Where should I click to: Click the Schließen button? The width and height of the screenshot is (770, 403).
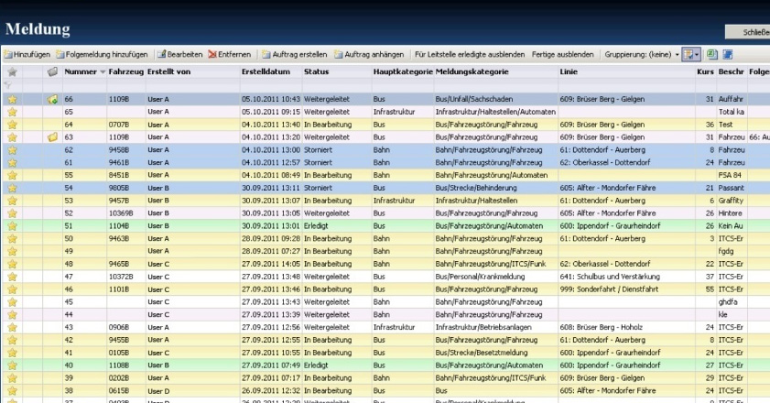point(748,32)
